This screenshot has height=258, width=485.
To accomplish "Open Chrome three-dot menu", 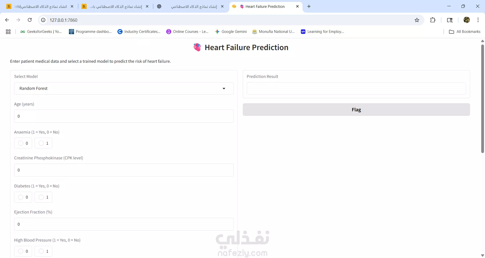I will pos(478,20).
